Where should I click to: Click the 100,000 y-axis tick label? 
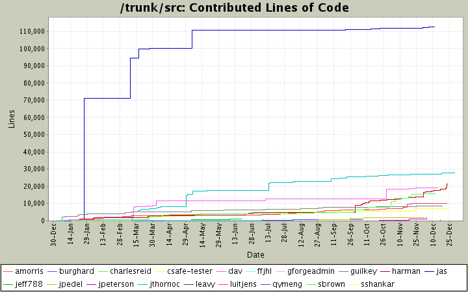32,49
